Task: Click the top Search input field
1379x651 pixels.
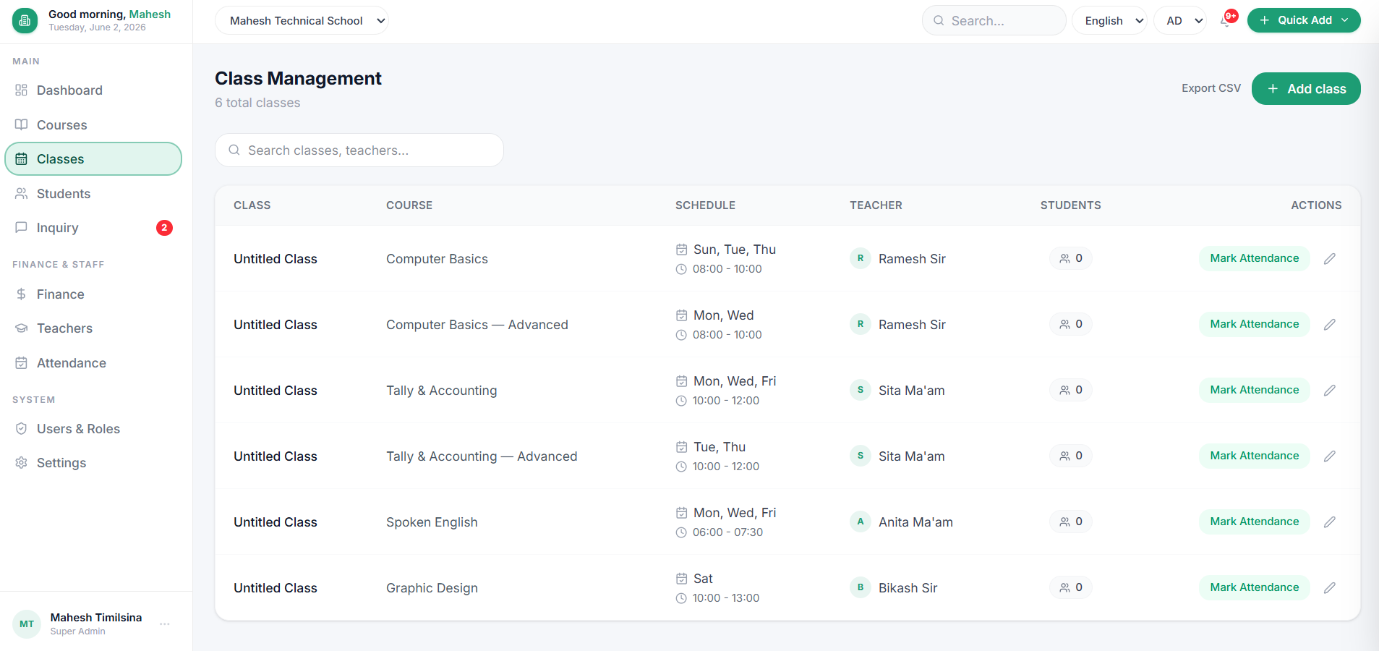Action: pyautogui.click(x=994, y=21)
